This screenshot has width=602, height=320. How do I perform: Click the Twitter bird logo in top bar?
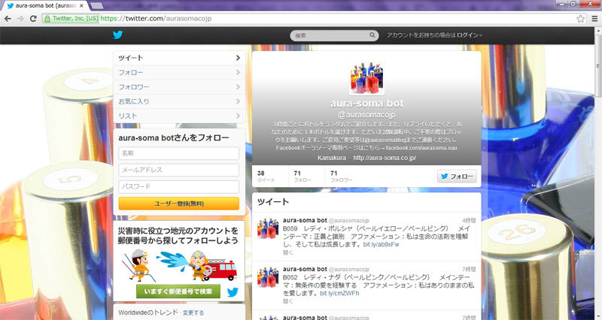[118, 35]
